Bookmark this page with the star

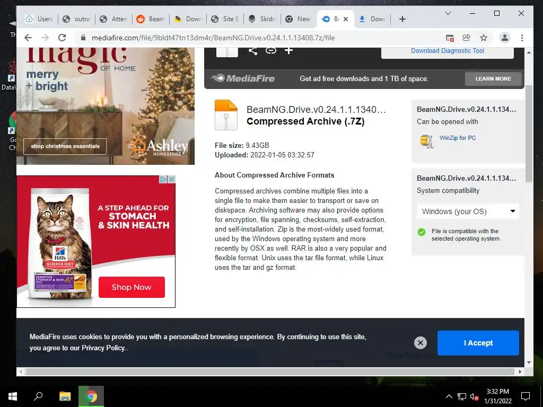[x=484, y=38]
